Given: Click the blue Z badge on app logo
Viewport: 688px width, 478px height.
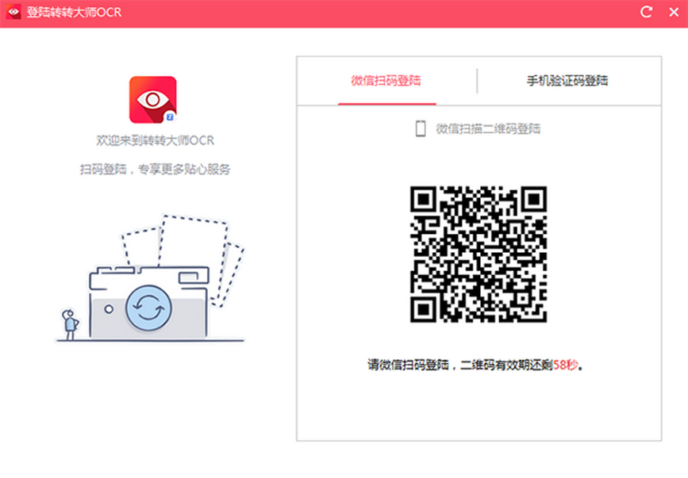Looking at the screenshot, I should [x=170, y=117].
